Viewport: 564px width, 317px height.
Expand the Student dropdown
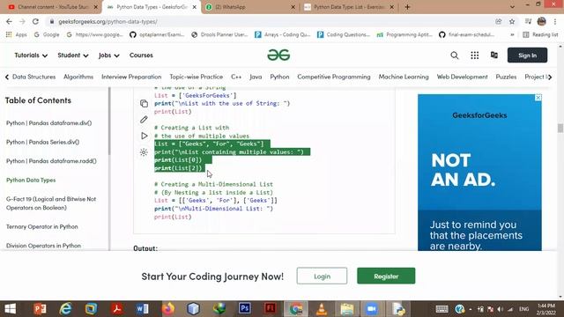coord(73,55)
